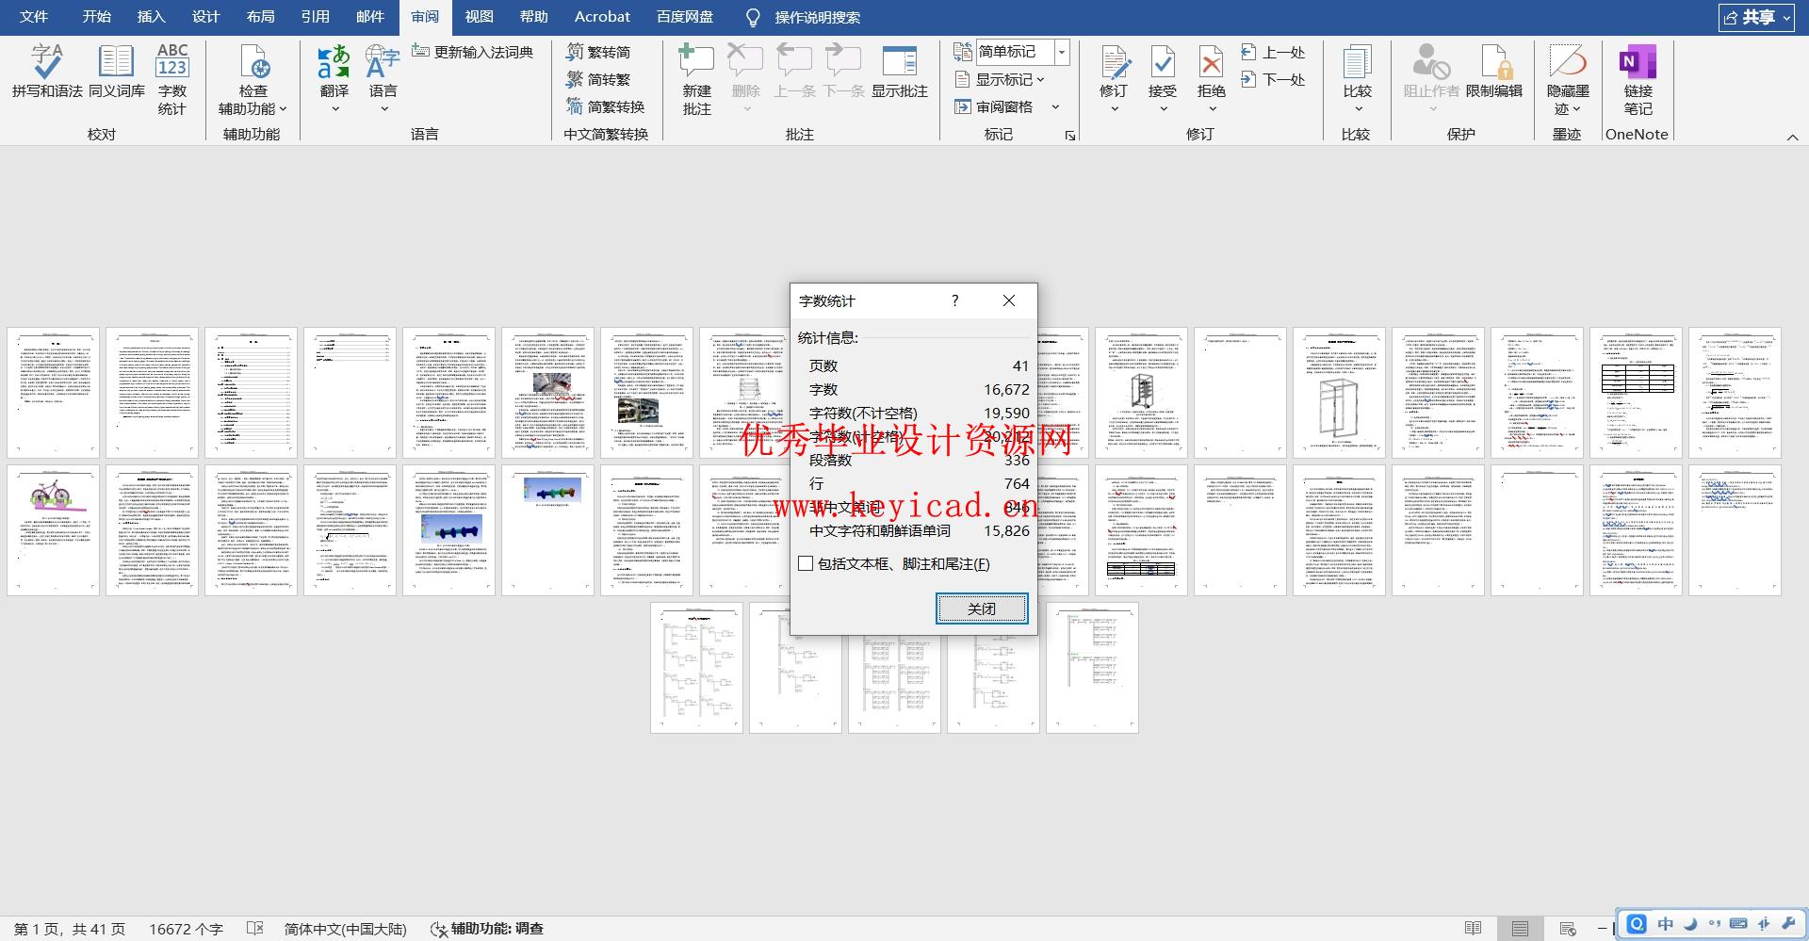Image resolution: width=1809 pixels, height=941 pixels.
Task: Click Hide Ink (隐藏墨迹) icon
Action: [1568, 62]
